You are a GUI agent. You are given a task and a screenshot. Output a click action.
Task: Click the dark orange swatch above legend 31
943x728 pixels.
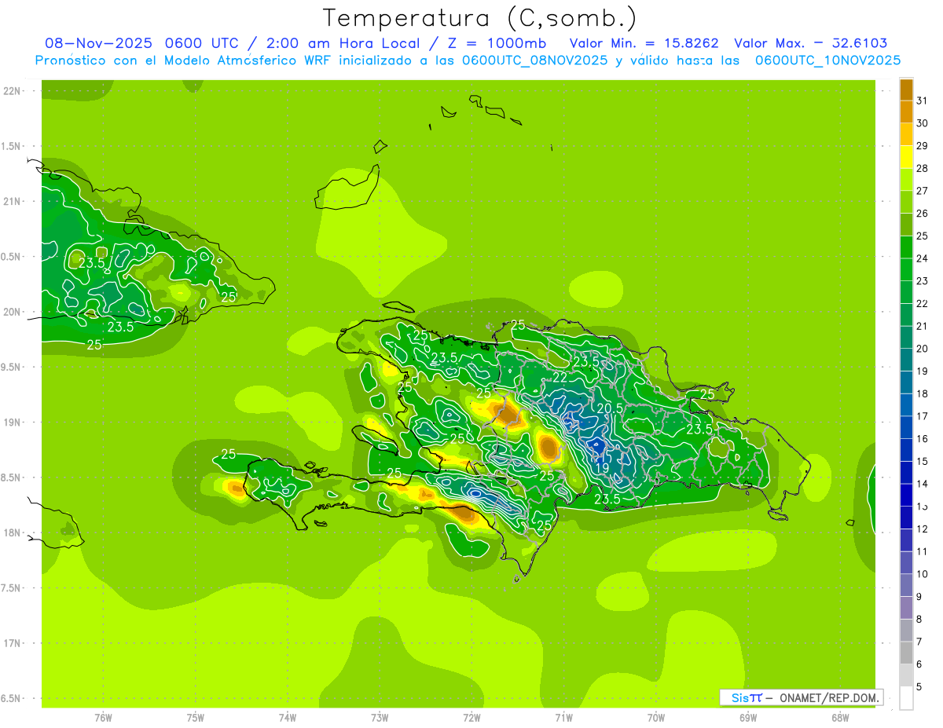point(906,90)
